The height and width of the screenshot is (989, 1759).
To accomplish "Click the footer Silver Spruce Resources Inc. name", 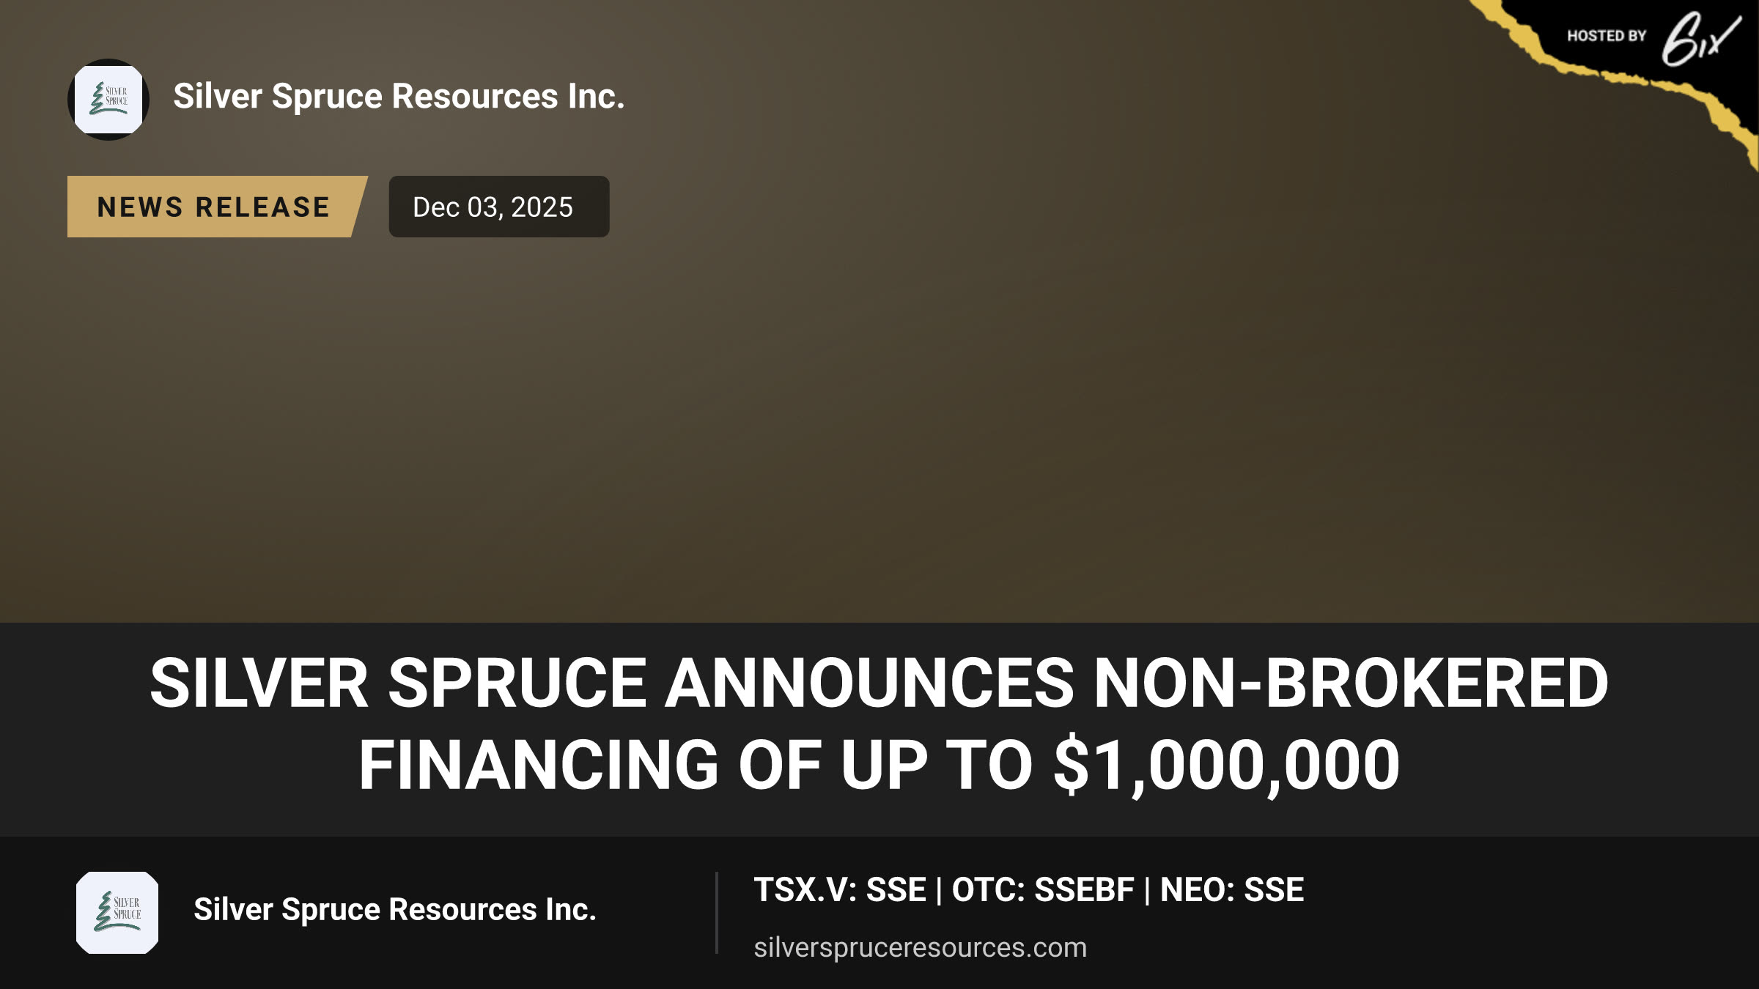I will pos(394,910).
